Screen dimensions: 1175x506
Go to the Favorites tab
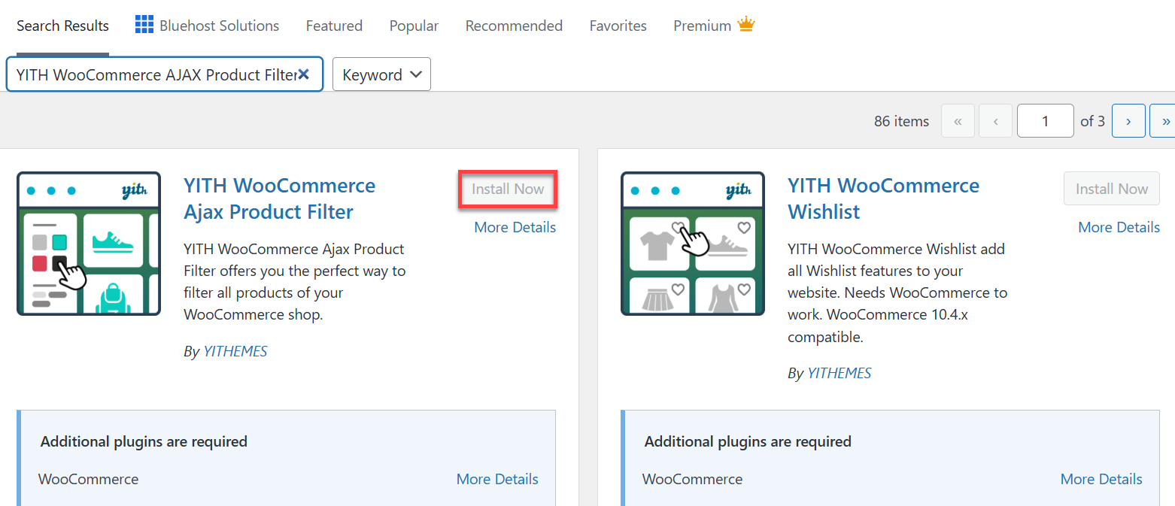[618, 25]
